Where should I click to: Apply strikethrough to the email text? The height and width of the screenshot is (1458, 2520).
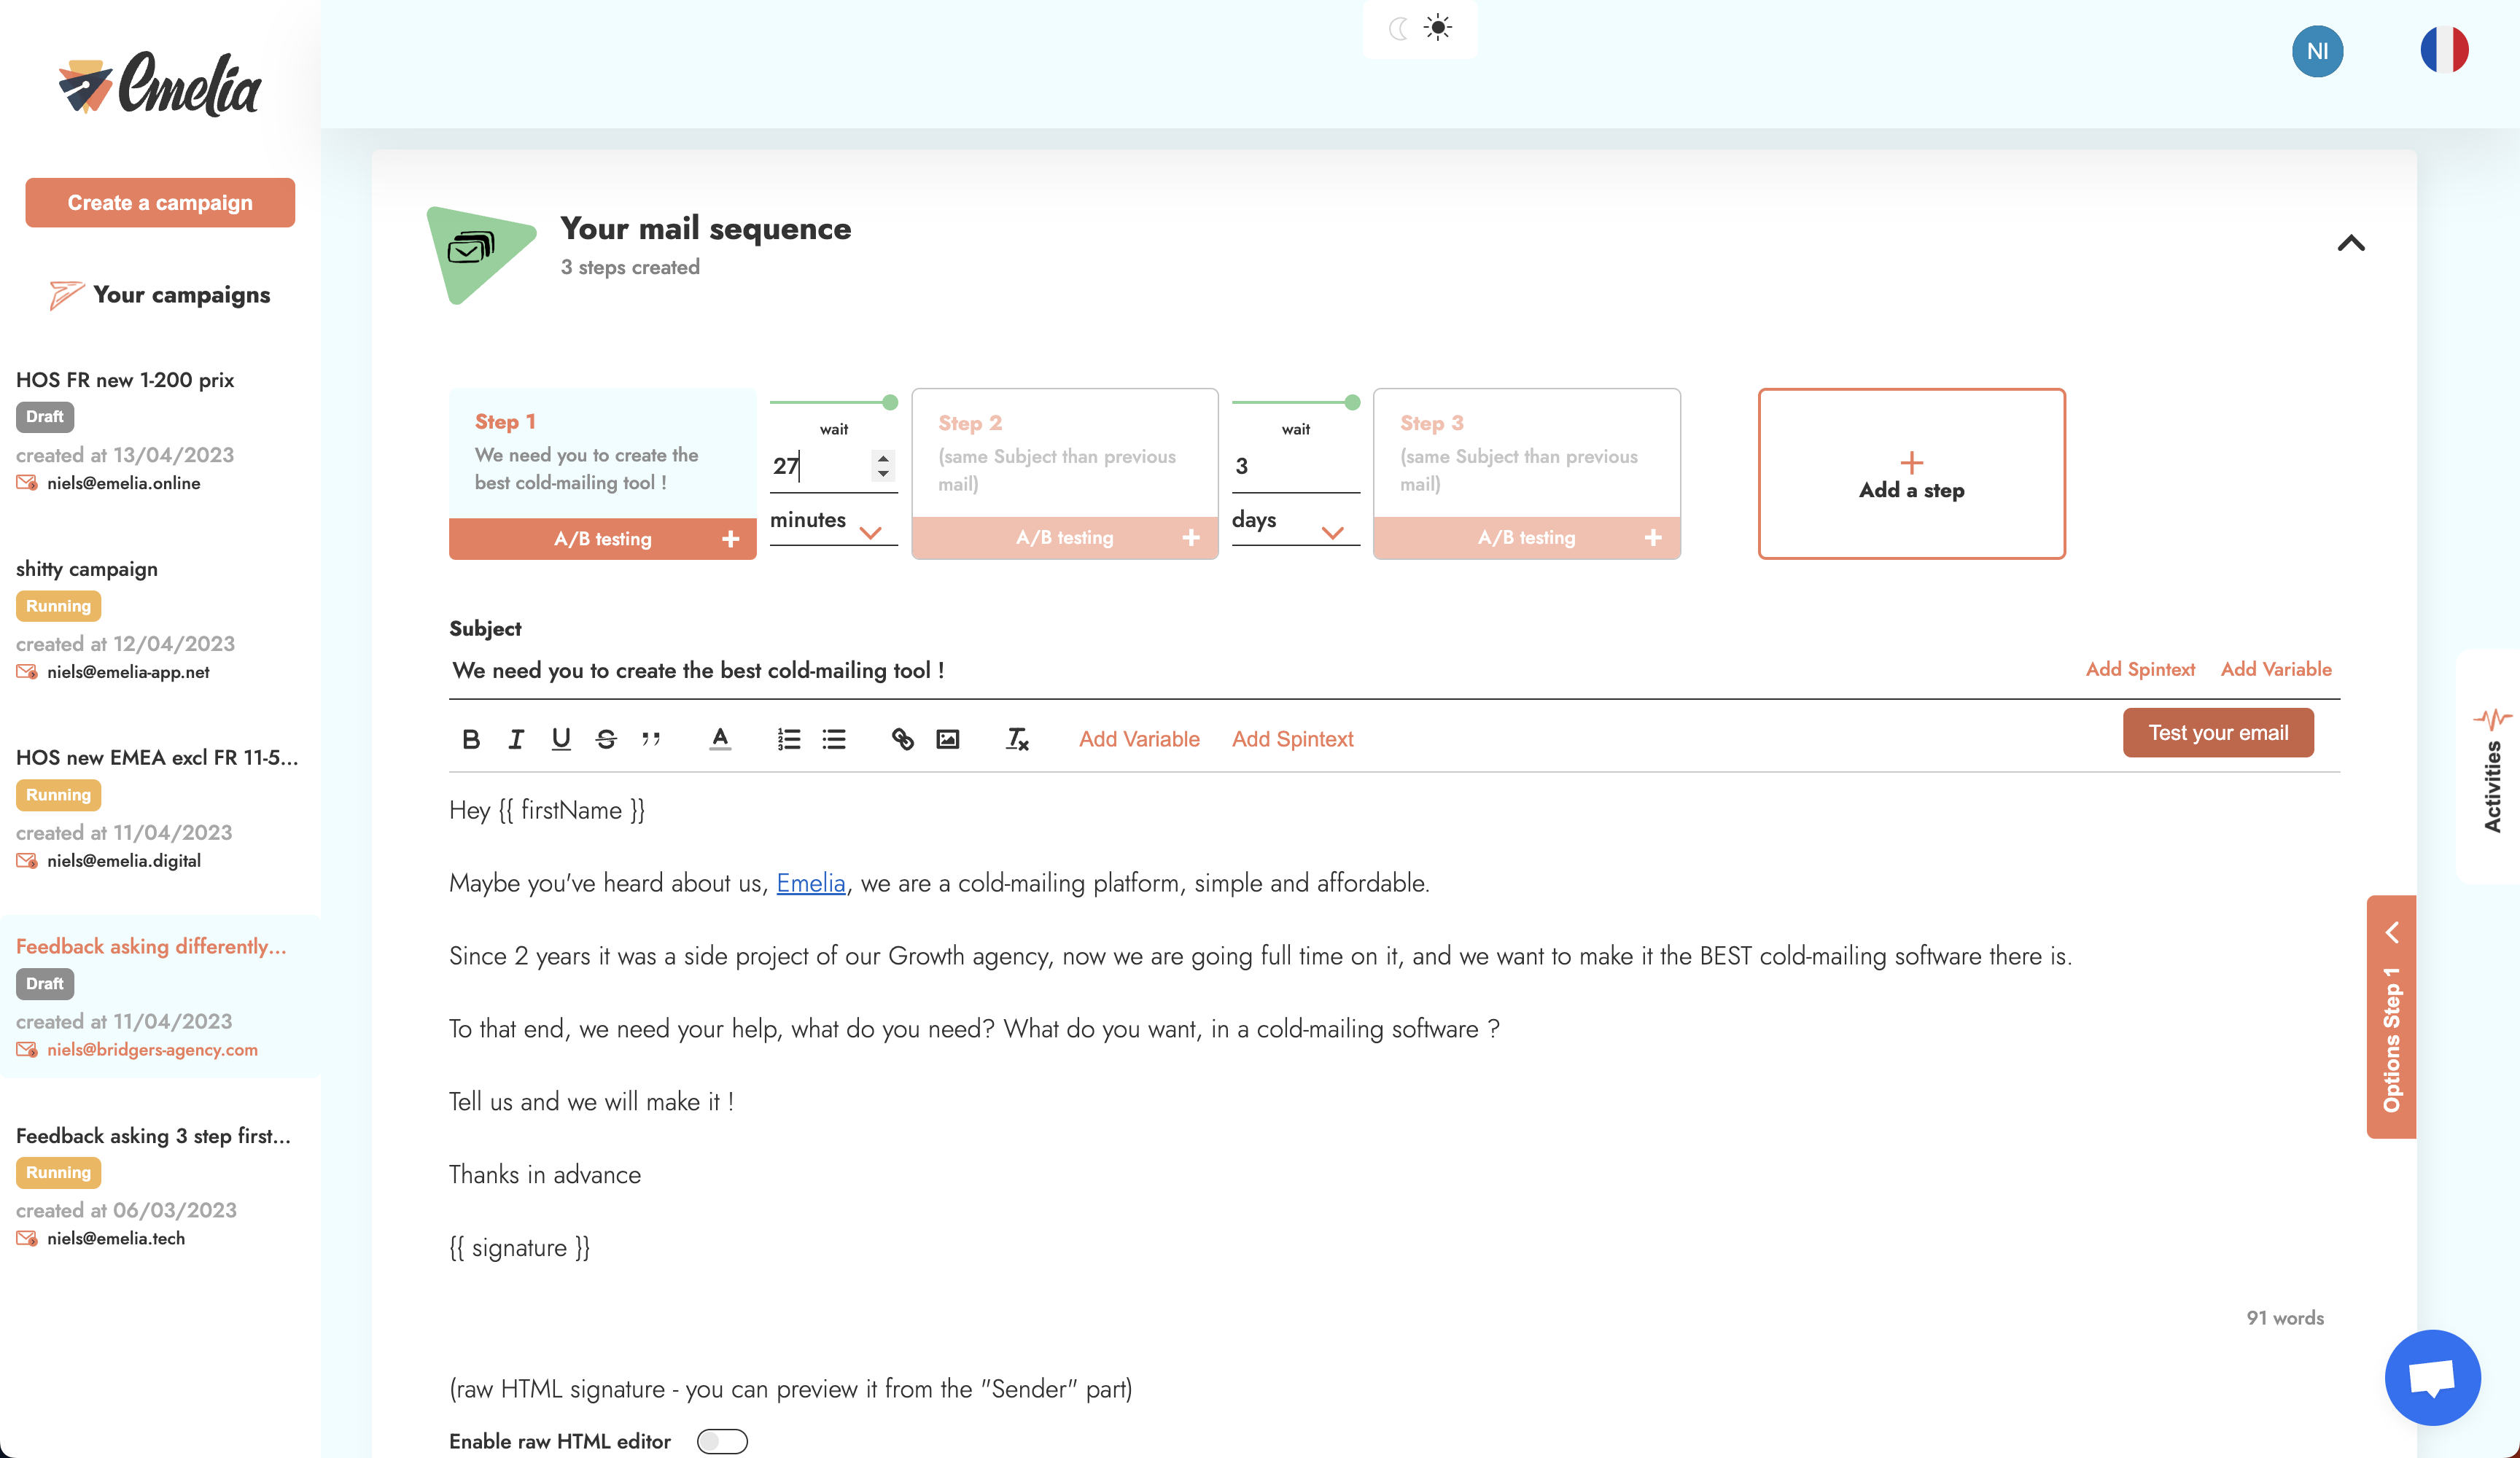click(606, 739)
